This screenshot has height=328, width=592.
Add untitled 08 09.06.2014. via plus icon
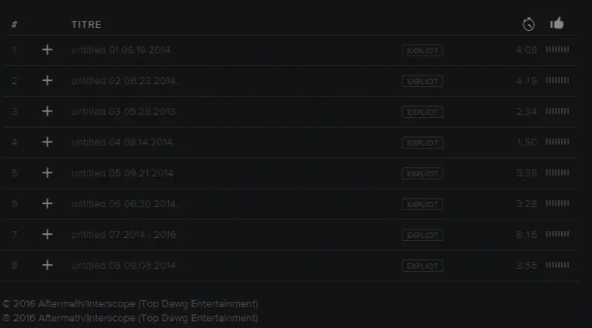[47, 266]
